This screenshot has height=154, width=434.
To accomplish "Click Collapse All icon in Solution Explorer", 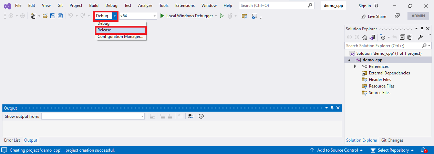I will tap(402, 37).
